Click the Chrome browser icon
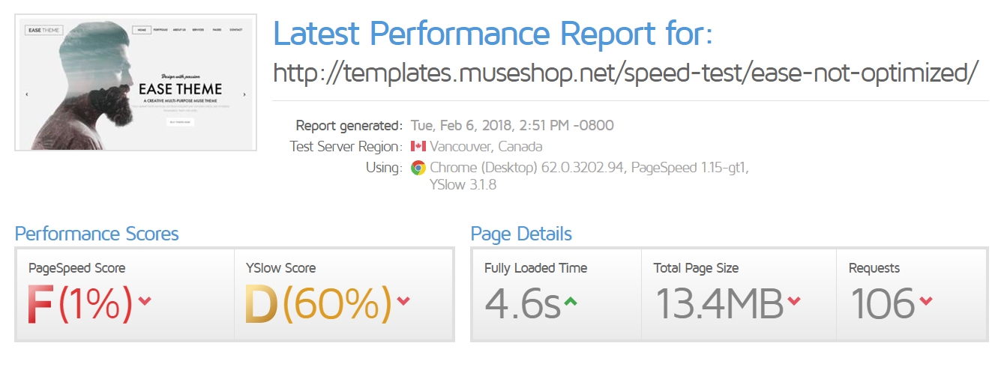This screenshot has height=367, width=1004. click(x=418, y=168)
